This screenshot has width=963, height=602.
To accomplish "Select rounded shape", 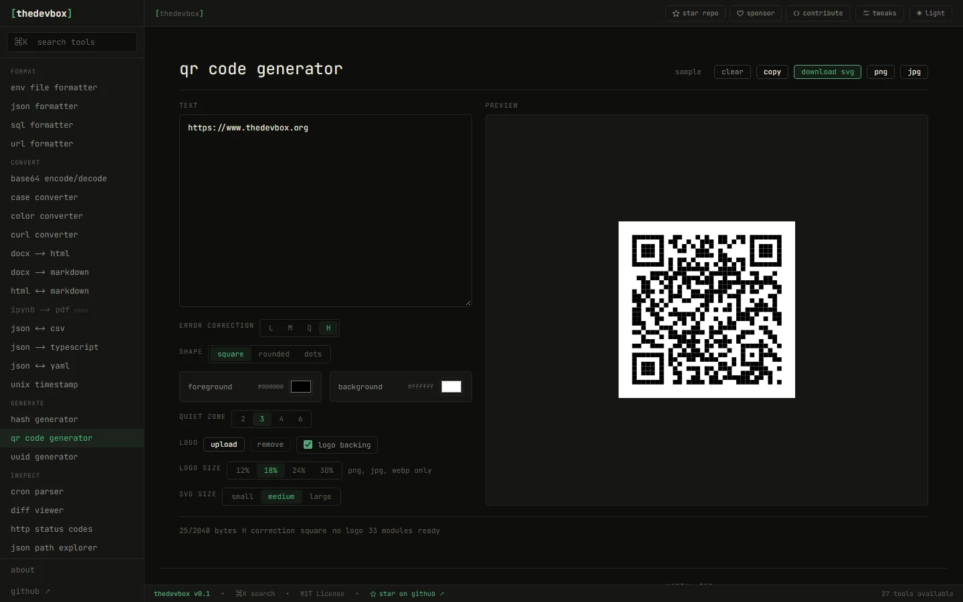I will (274, 354).
